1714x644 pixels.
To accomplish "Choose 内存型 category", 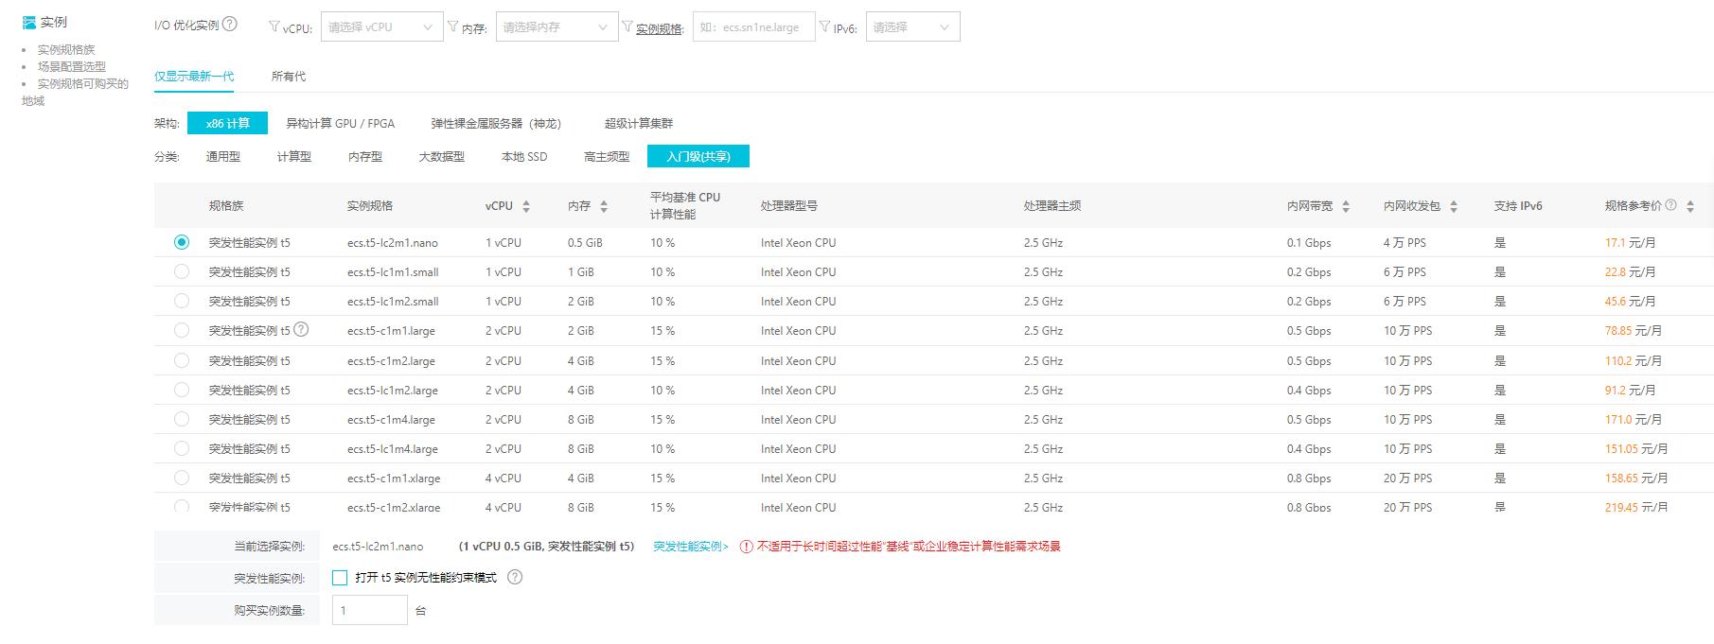I will point(365,157).
